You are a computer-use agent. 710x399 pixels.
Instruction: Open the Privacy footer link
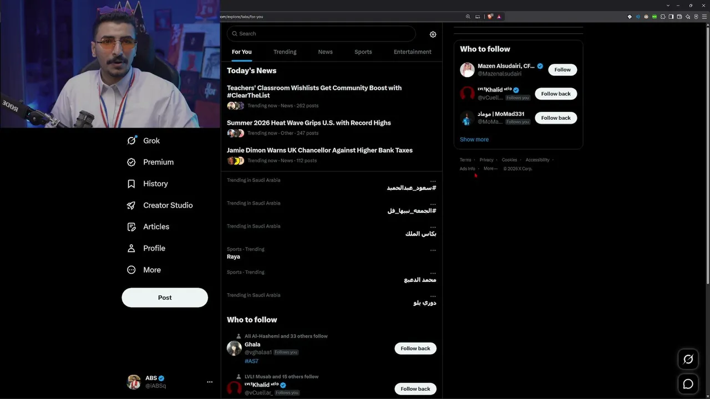pyautogui.click(x=486, y=160)
